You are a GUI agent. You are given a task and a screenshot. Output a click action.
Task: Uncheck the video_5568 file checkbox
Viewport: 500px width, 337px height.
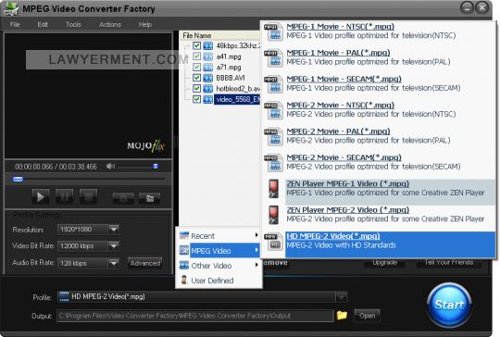click(x=196, y=99)
